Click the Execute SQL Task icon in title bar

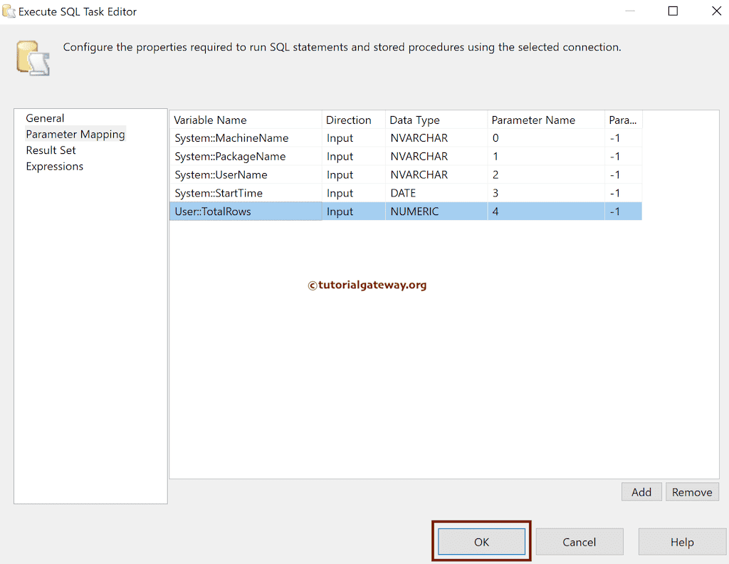[x=10, y=11]
